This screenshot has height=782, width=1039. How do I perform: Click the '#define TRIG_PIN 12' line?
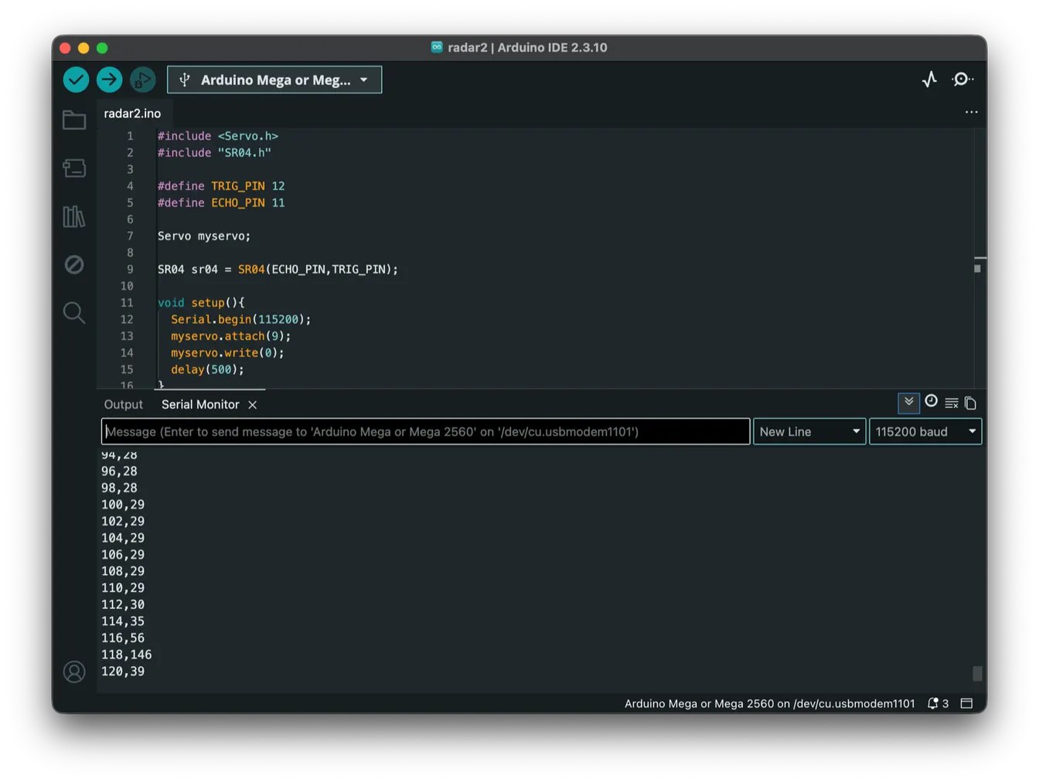point(221,186)
